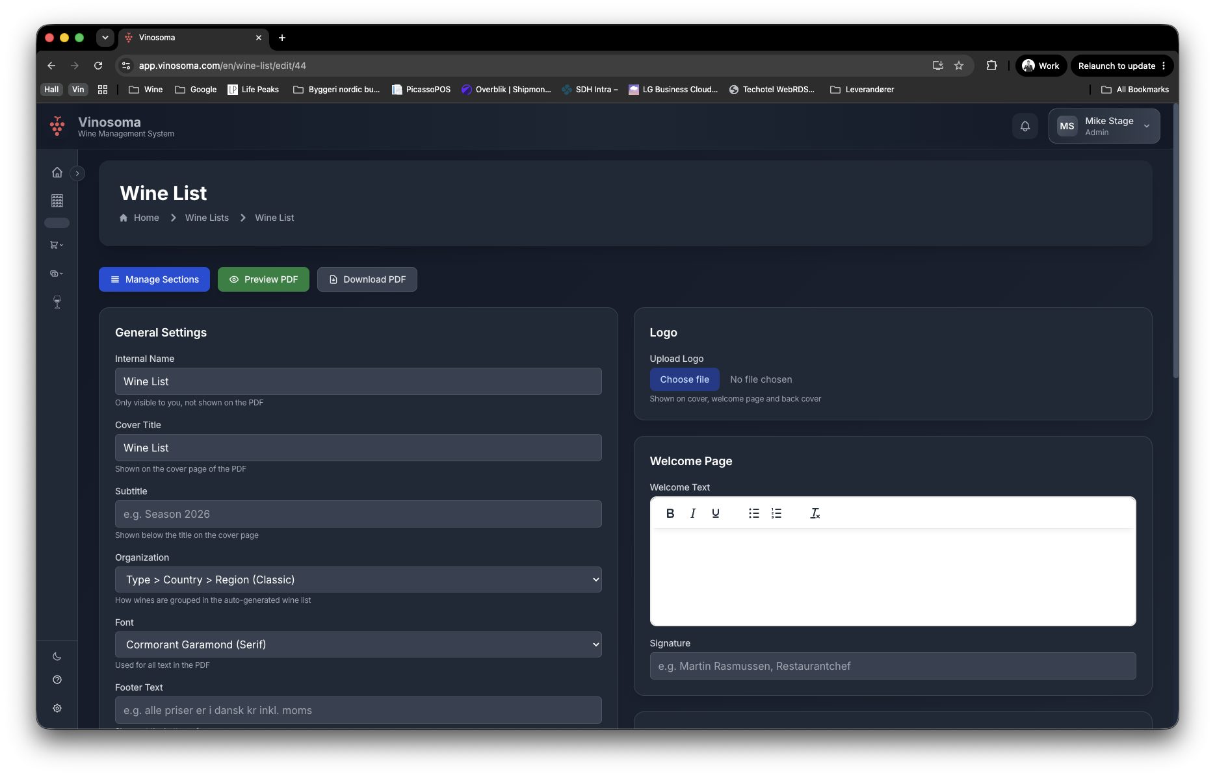1215x777 pixels.
Task: Click the install app icon in address bar
Action: tap(938, 66)
